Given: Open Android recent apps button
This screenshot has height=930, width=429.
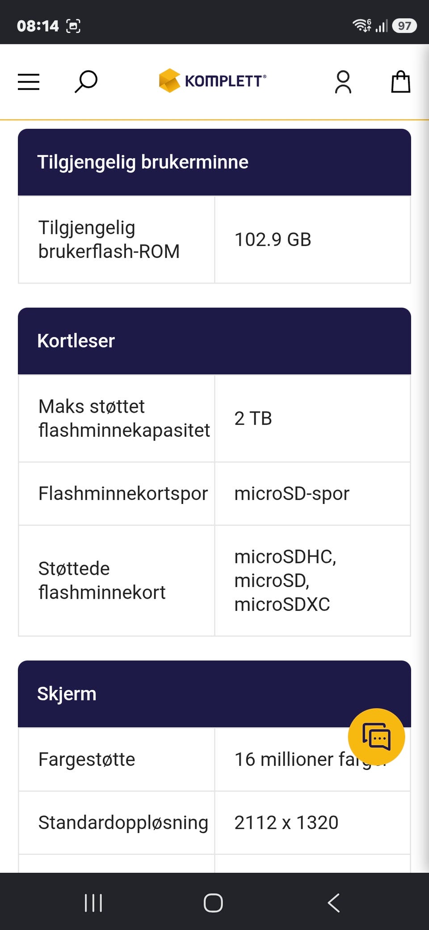Looking at the screenshot, I should tap(93, 903).
